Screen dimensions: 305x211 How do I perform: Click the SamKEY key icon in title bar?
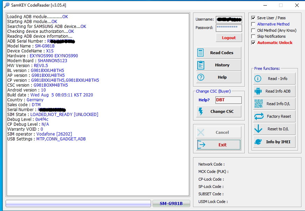pyautogui.click(x=7, y=5)
